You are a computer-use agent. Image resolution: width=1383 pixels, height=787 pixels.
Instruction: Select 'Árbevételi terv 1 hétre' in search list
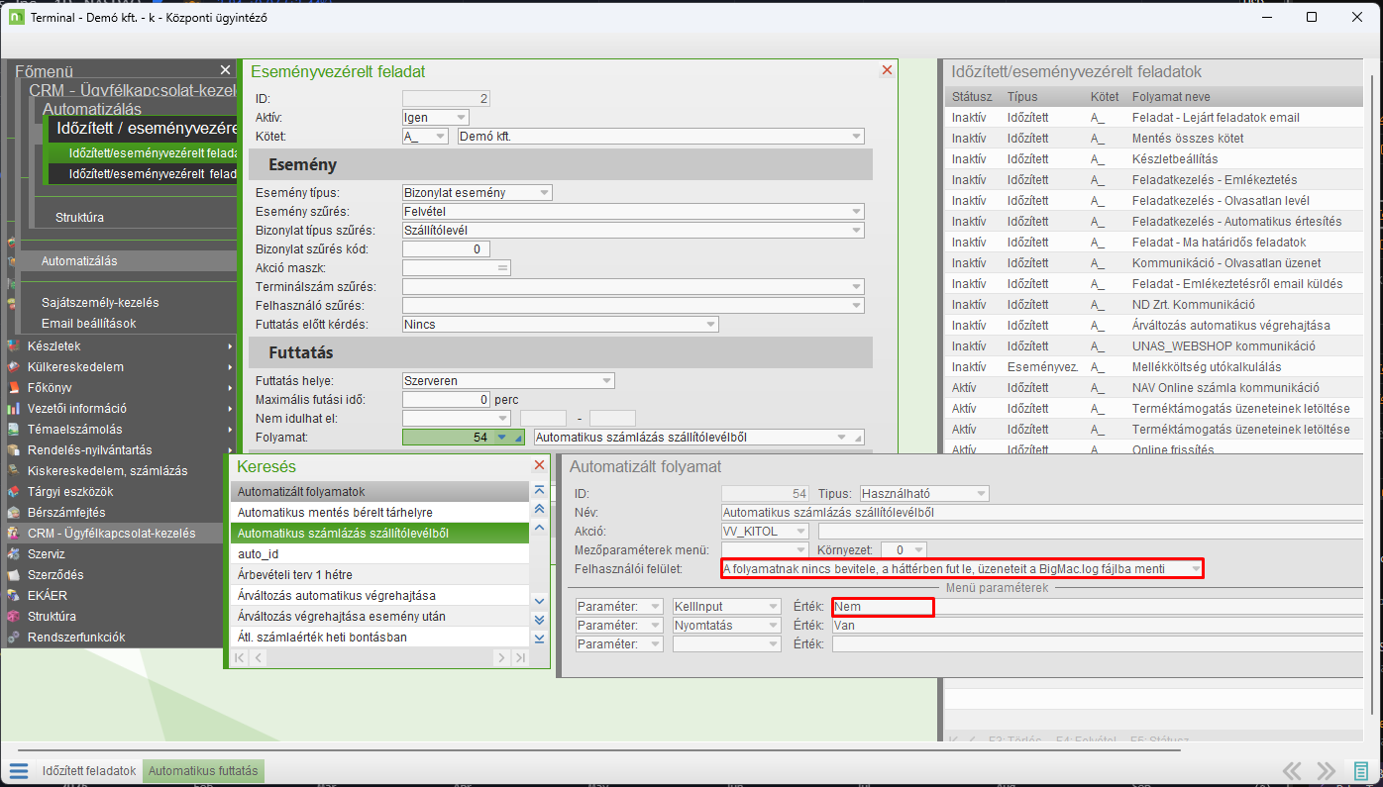pos(295,575)
